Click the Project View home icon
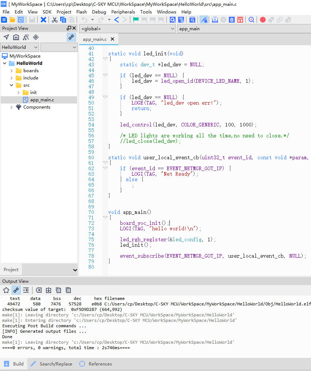Screen dimensions: 311x371 point(16,37)
